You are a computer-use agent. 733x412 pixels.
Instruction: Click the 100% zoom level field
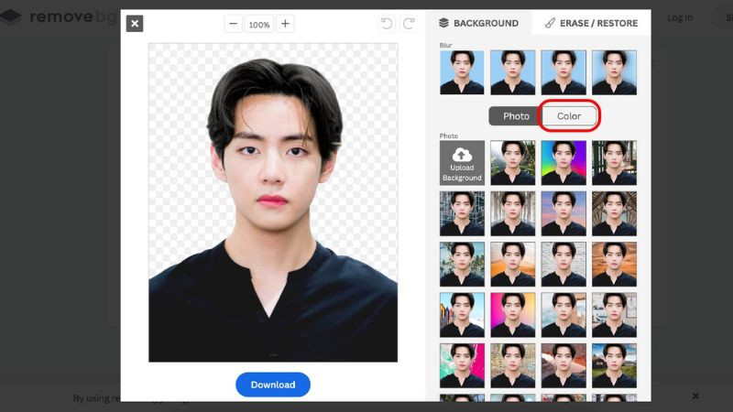click(259, 25)
